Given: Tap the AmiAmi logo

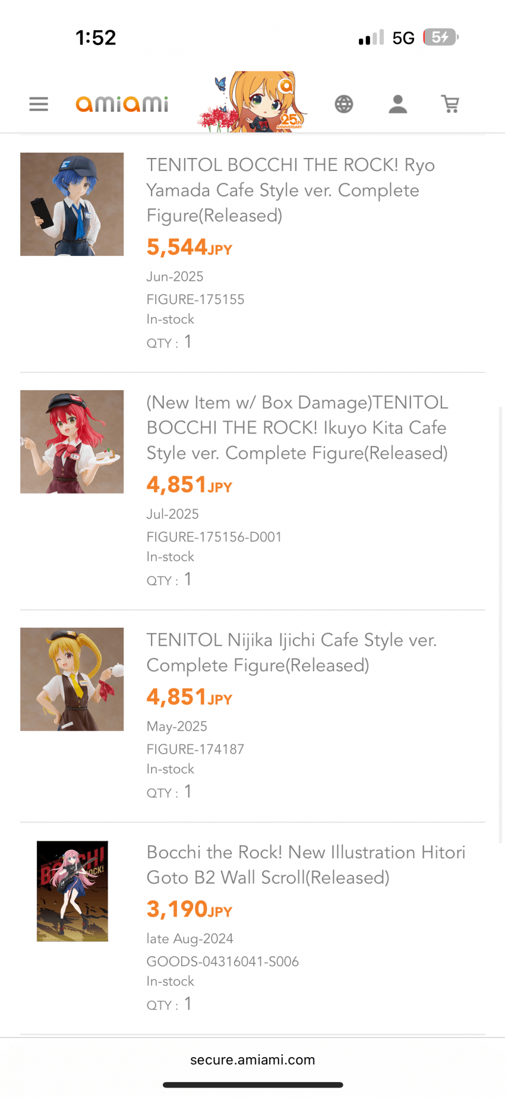Looking at the screenshot, I should point(122,104).
